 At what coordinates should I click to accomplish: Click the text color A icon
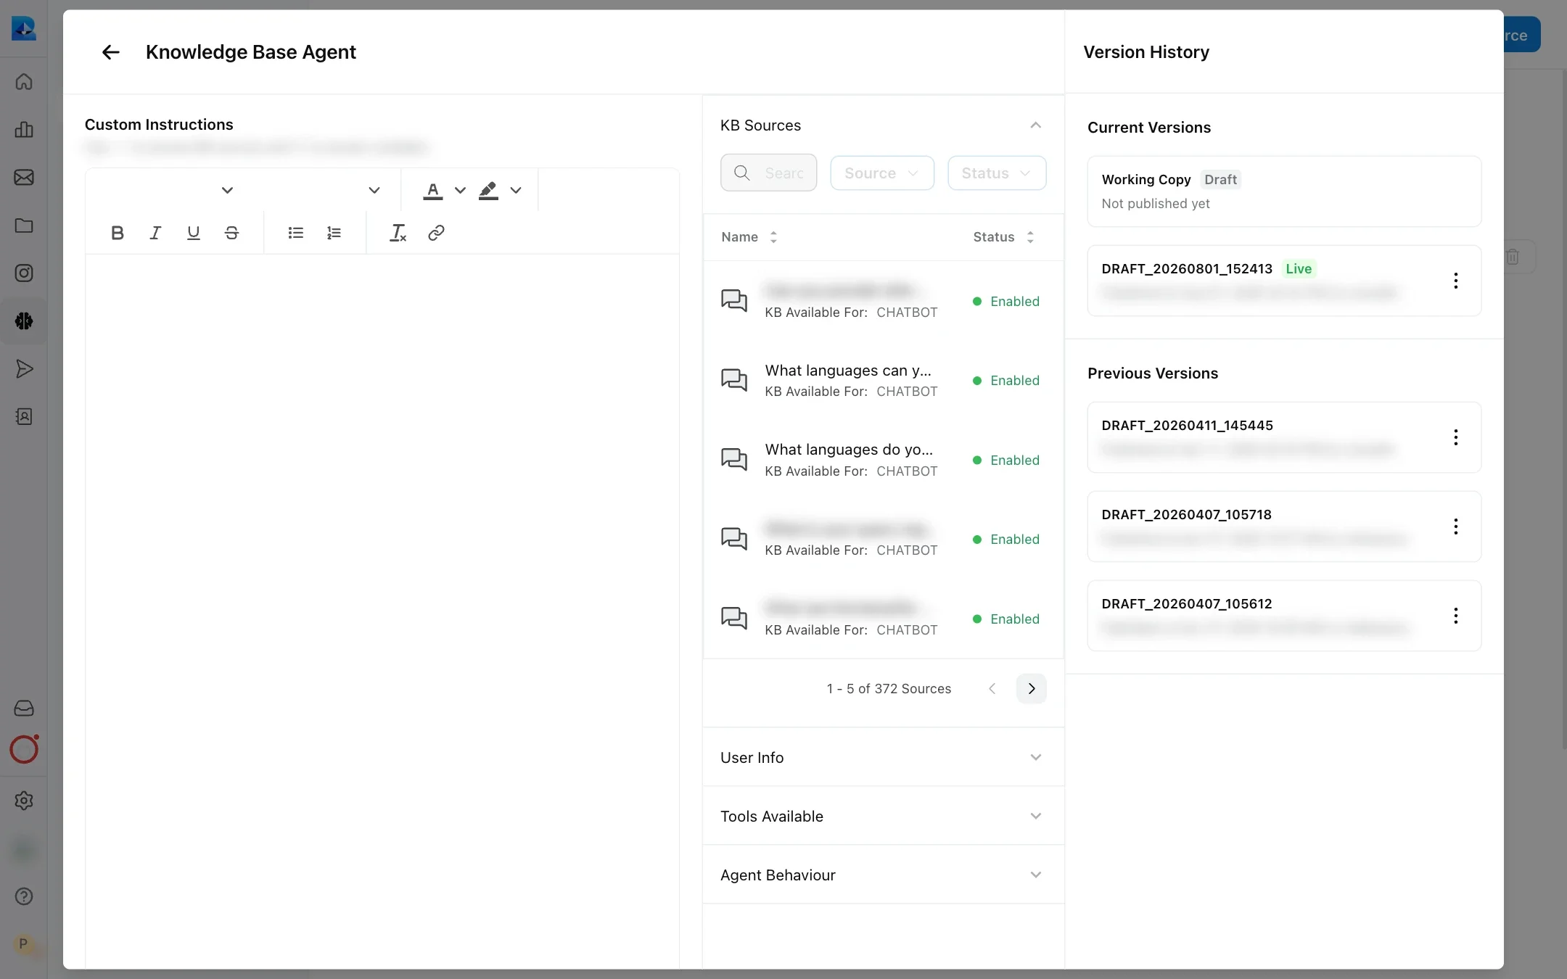[x=433, y=191]
